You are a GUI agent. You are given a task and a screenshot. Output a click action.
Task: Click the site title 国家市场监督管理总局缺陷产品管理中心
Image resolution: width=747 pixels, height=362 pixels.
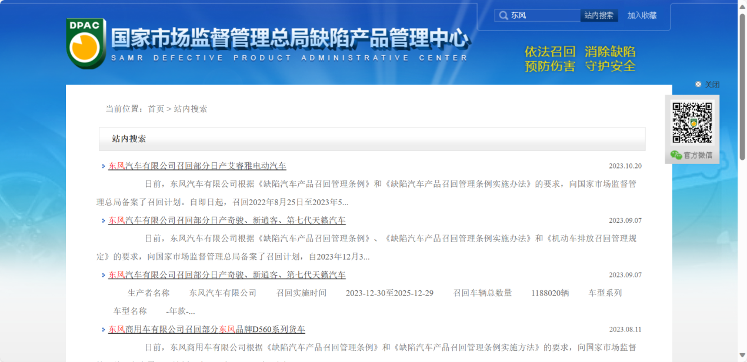tap(291, 39)
